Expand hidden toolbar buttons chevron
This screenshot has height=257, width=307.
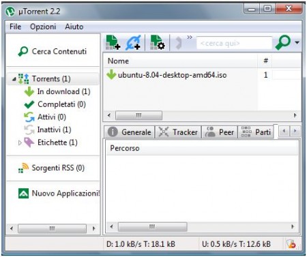click(190, 37)
